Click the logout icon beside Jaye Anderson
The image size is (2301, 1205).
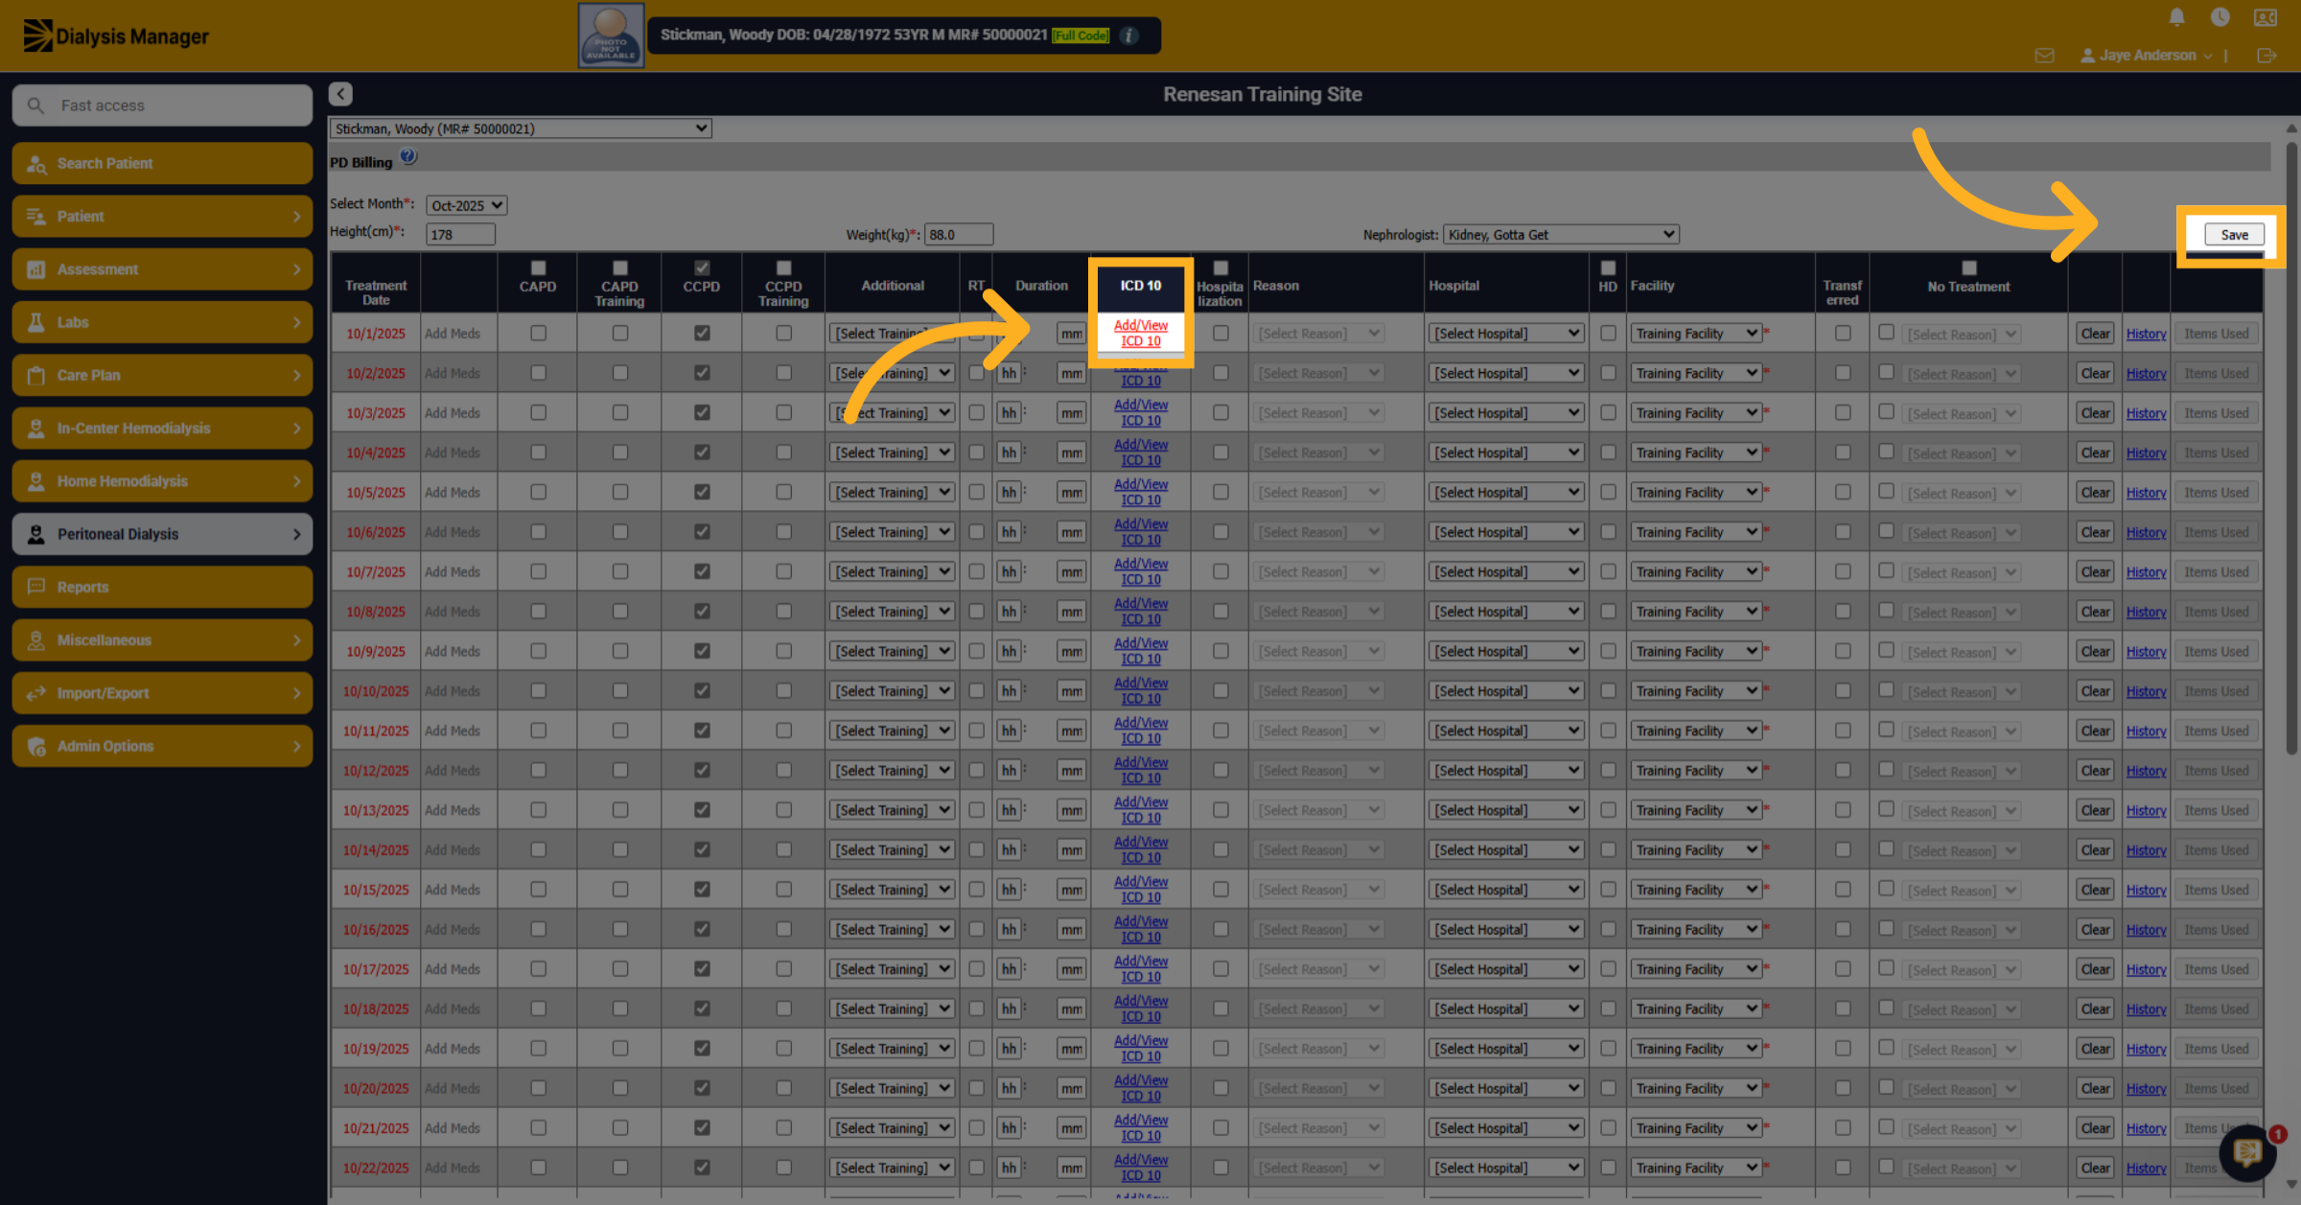pos(2266,56)
